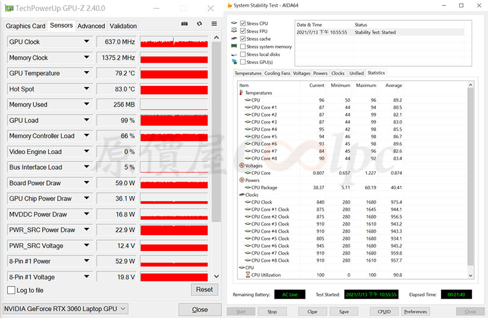Click the icon beside the CPU temperature row

coord(248,100)
